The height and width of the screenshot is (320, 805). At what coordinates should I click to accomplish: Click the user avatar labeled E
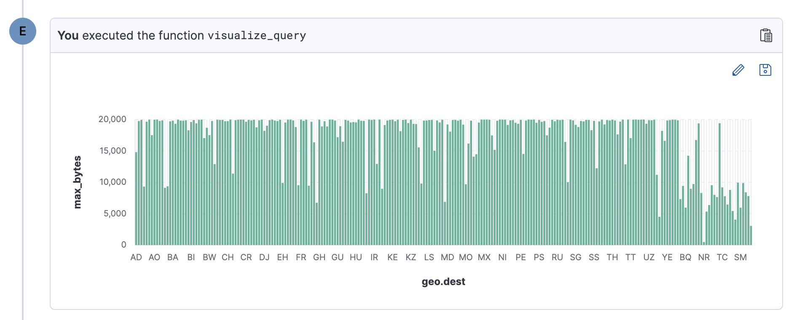pyautogui.click(x=23, y=31)
